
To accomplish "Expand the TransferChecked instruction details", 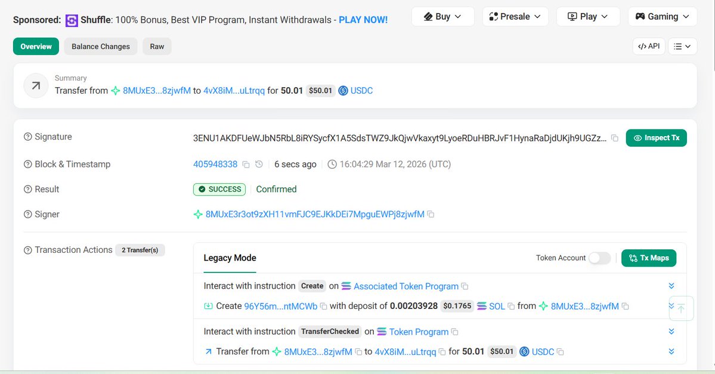I will 671,332.
